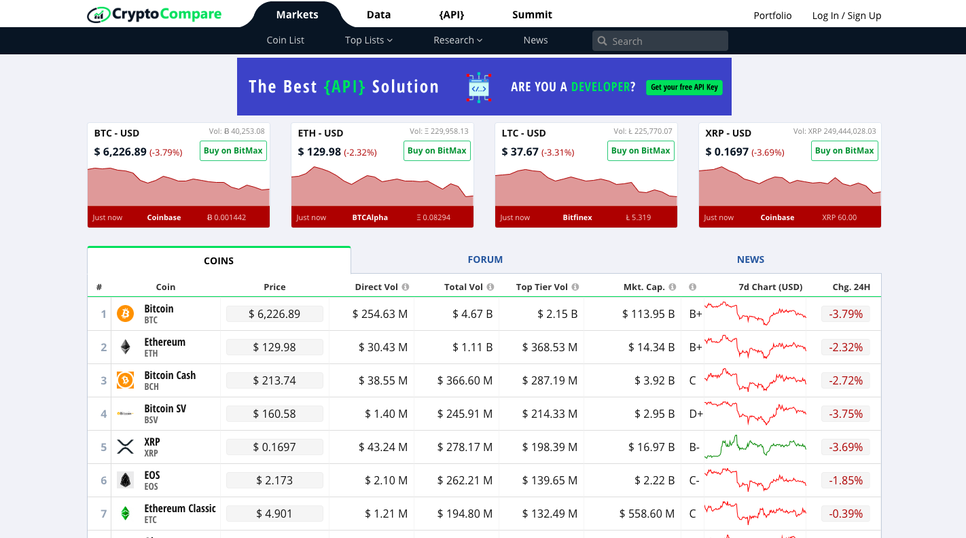Click Buy on BitMax for LTC - USD
The height and width of the screenshot is (538, 966).
tap(641, 151)
